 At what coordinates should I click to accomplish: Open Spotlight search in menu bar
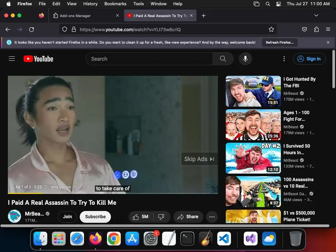pos(268,4)
